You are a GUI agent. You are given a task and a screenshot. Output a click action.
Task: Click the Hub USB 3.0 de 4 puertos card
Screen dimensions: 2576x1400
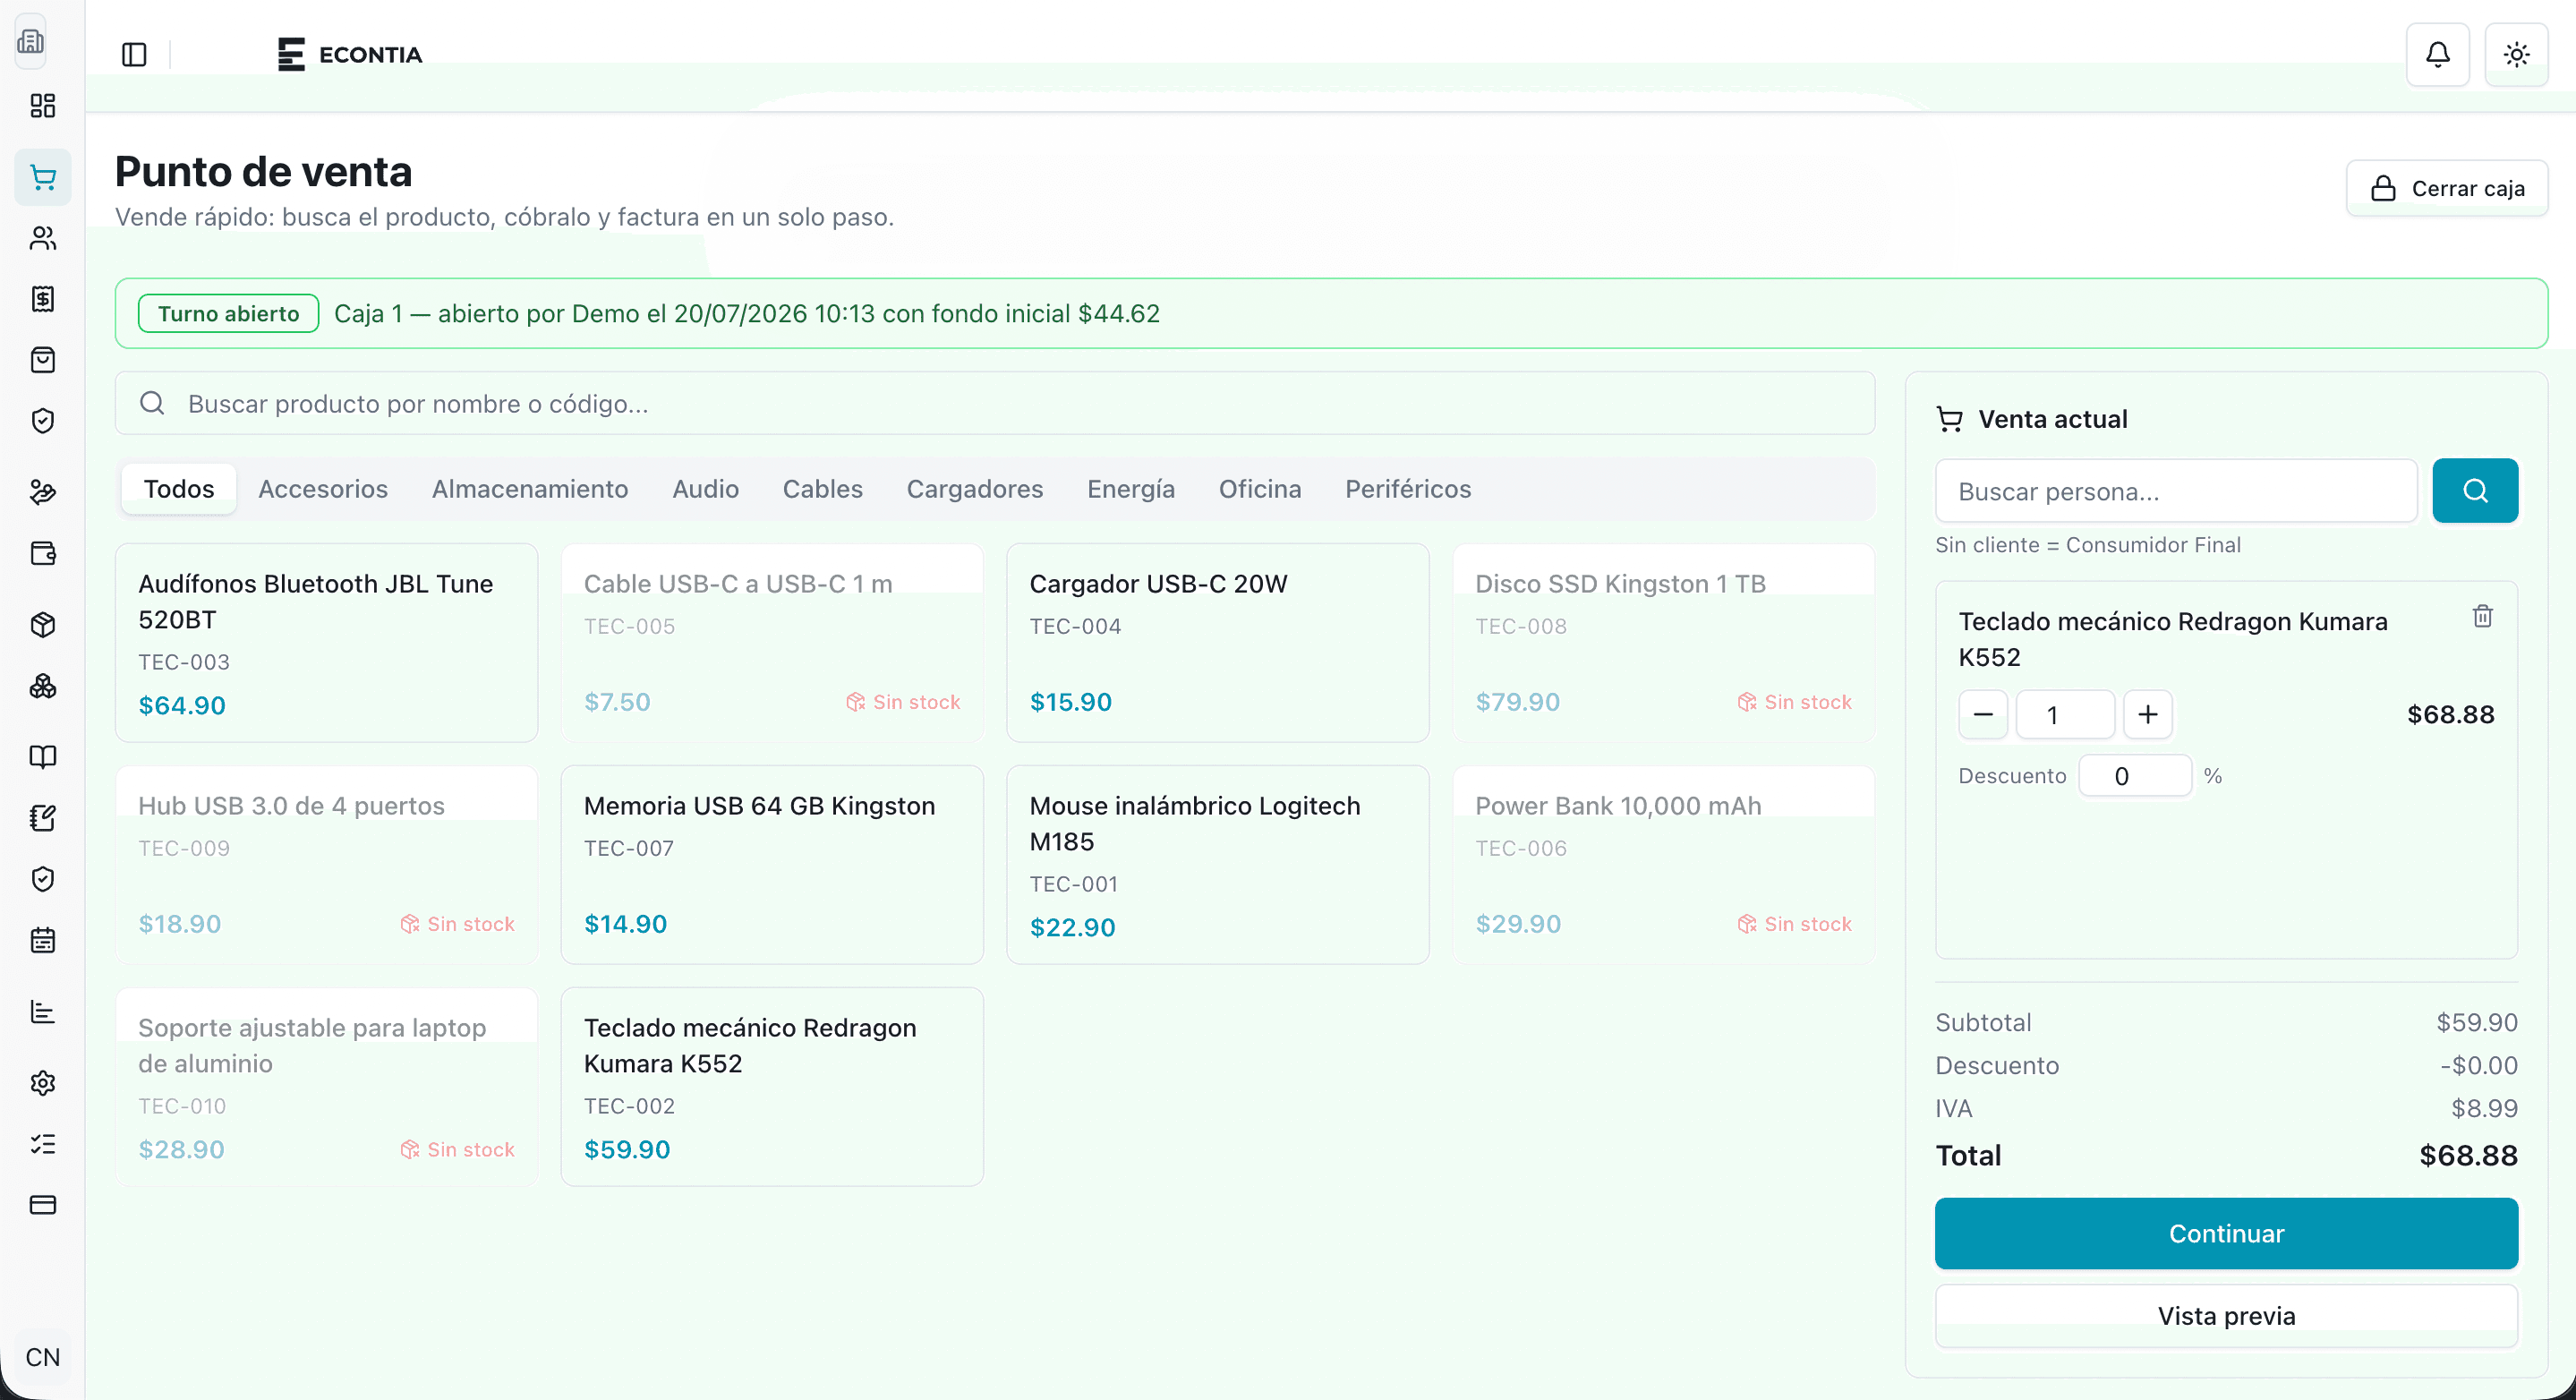[x=327, y=865]
